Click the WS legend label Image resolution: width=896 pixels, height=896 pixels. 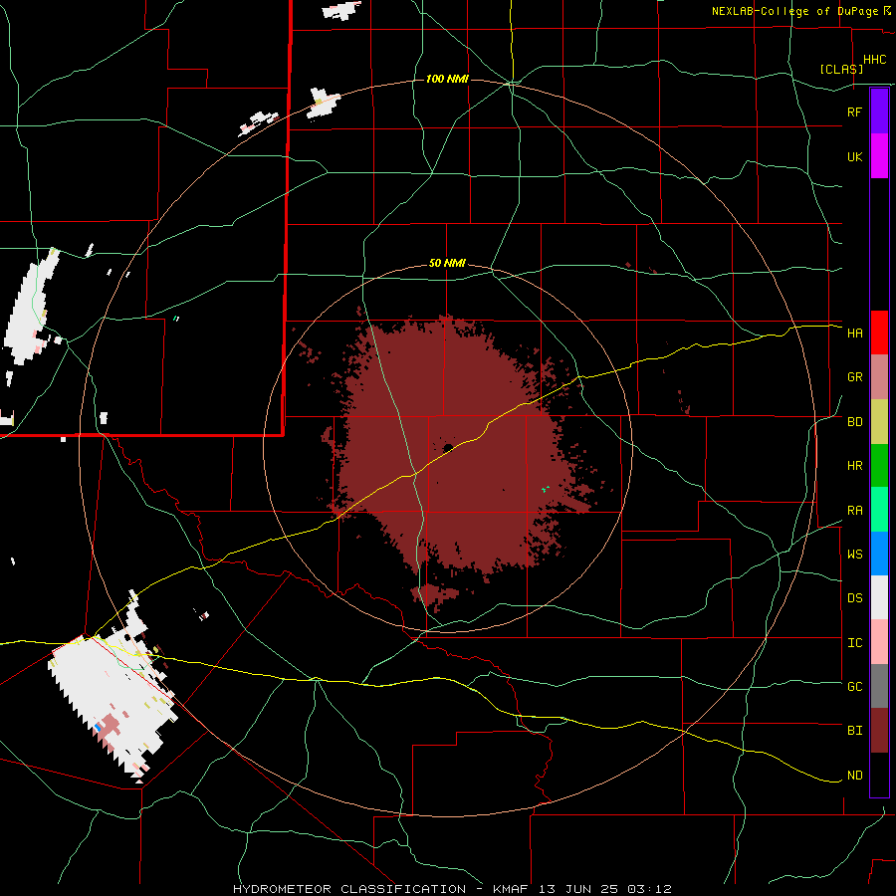(854, 554)
